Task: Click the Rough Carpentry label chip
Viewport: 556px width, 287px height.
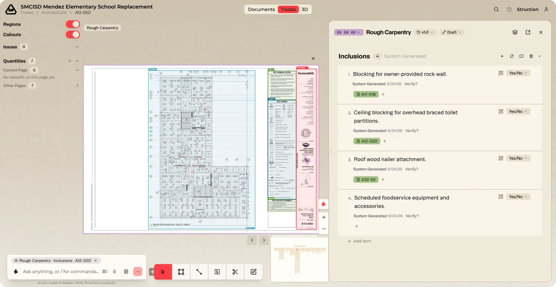Action: 102,28
